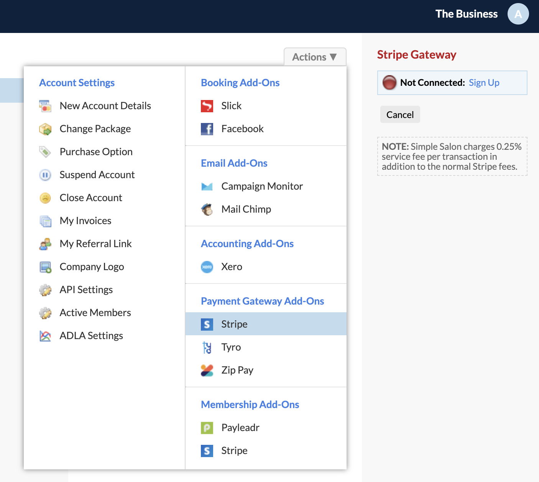
Task: Click the NOTE service fee text
Action: click(452, 156)
